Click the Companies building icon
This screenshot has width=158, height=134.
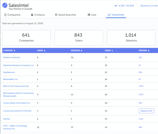(5, 15)
